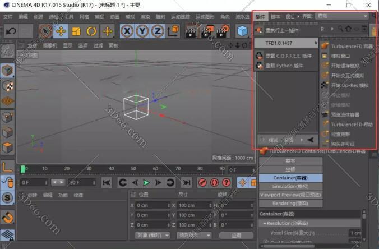
Task: Click the 应用 apply button
Action: pos(237,235)
